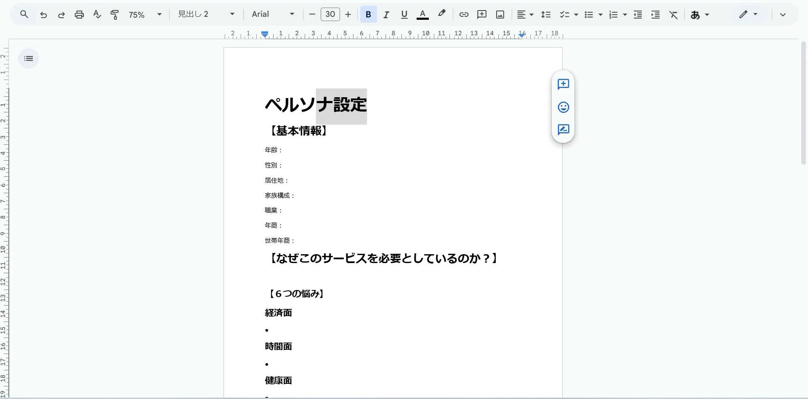Click the 【６つの悩み】 heading
Screen dimensions: 808x399
pos(296,294)
